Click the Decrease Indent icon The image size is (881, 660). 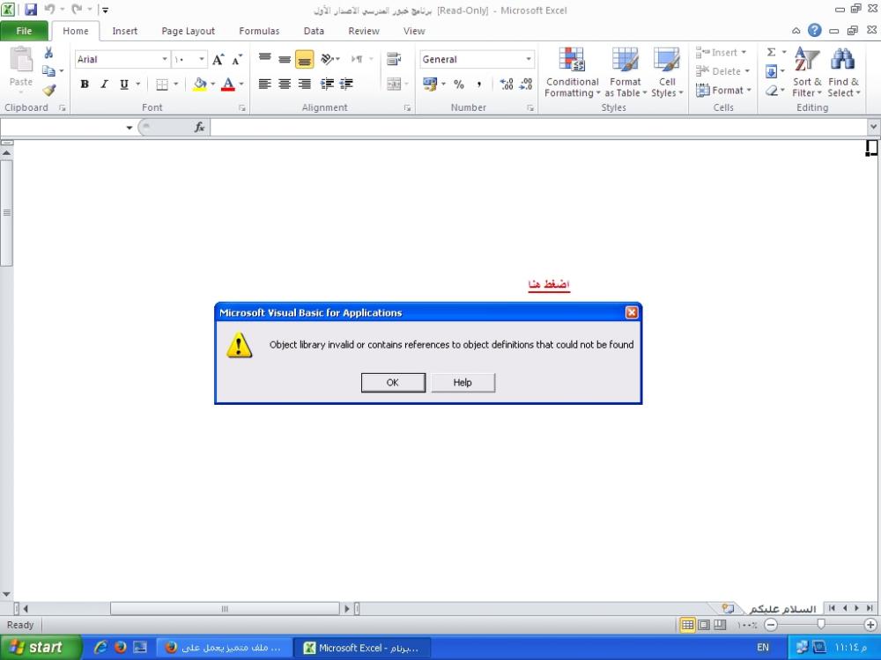tap(327, 84)
